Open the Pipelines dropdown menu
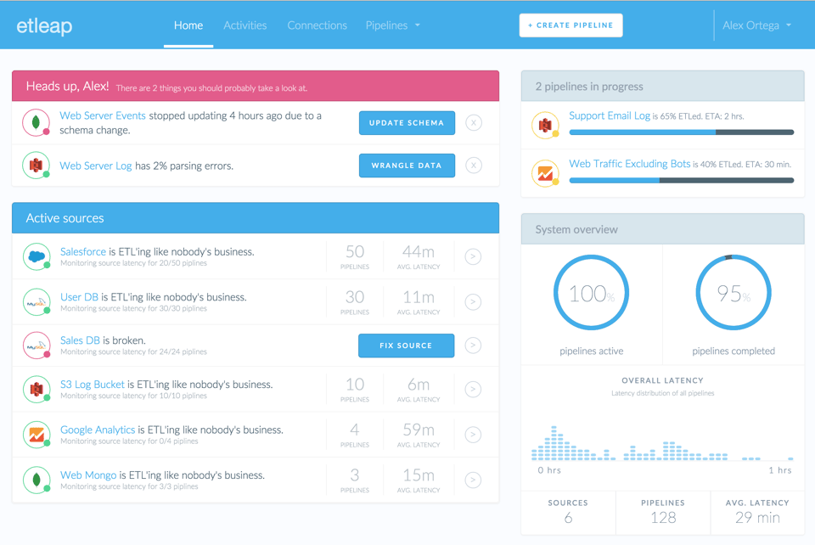This screenshot has width=815, height=545. 392,25
